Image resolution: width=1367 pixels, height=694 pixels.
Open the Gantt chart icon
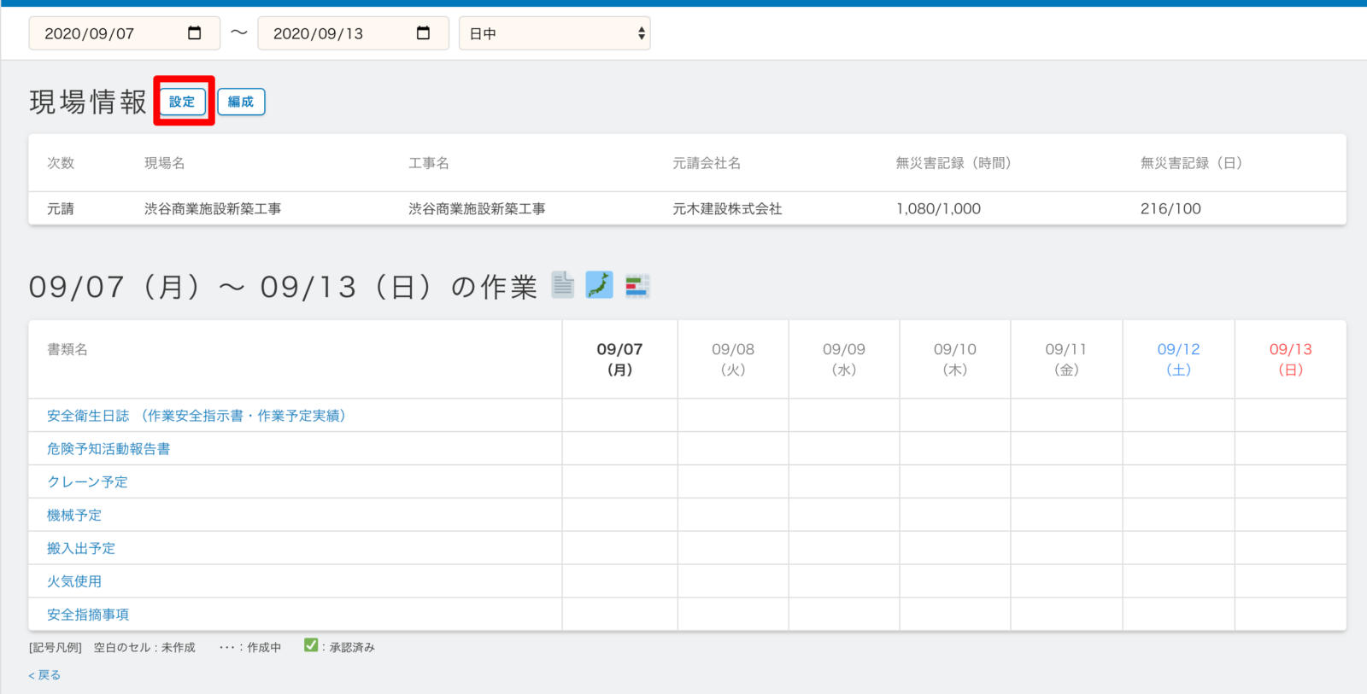(x=637, y=285)
